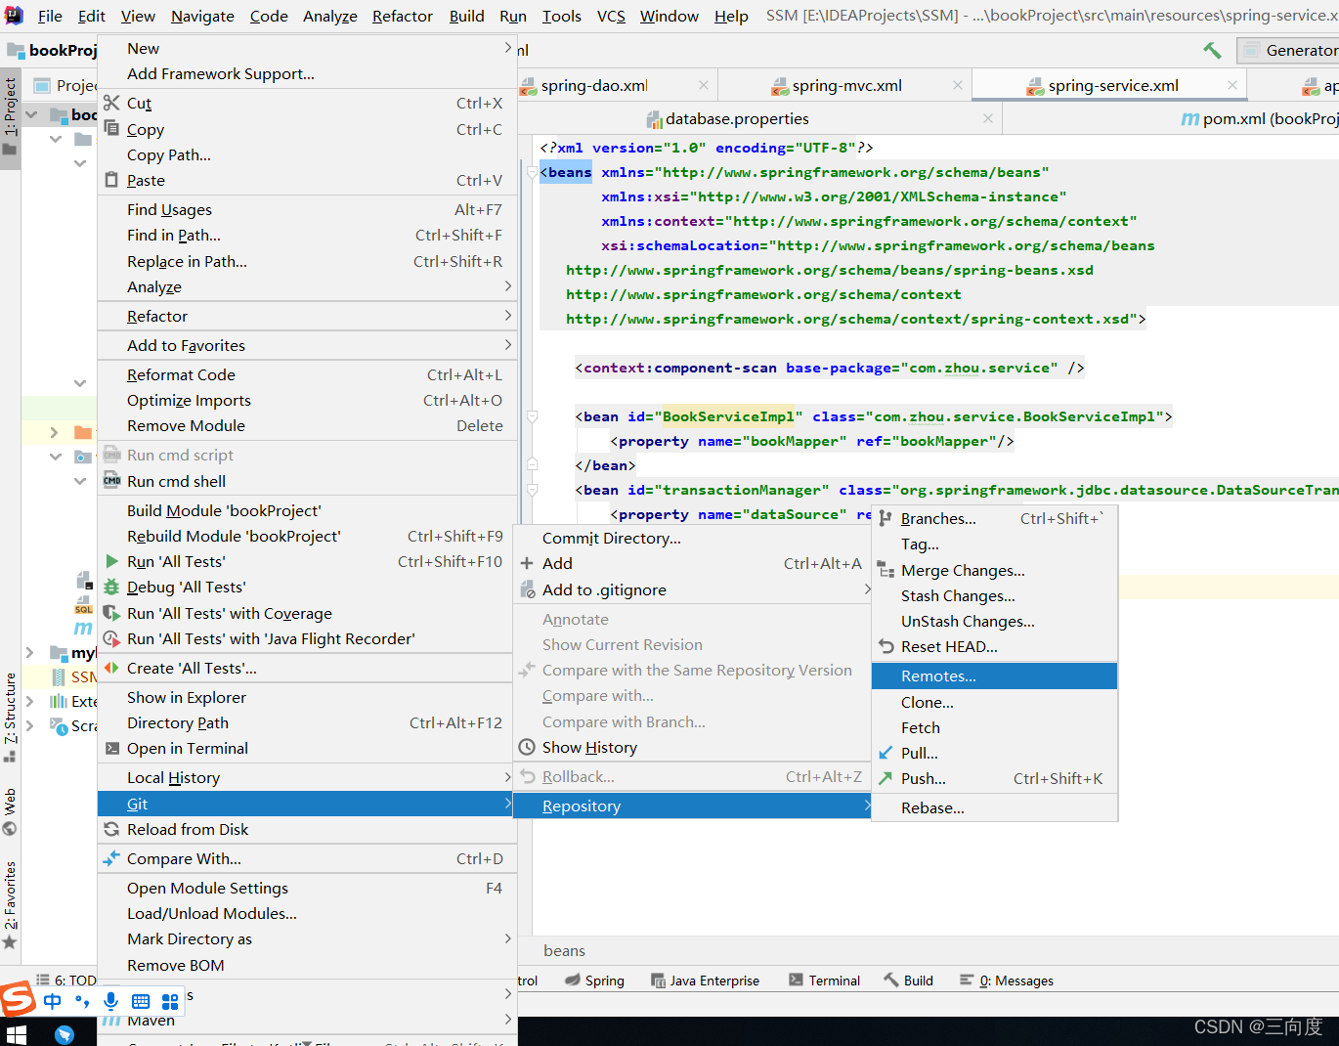This screenshot has width=1339, height=1046.
Task: Click the taskbar blue bird app icon
Action: click(65, 1034)
